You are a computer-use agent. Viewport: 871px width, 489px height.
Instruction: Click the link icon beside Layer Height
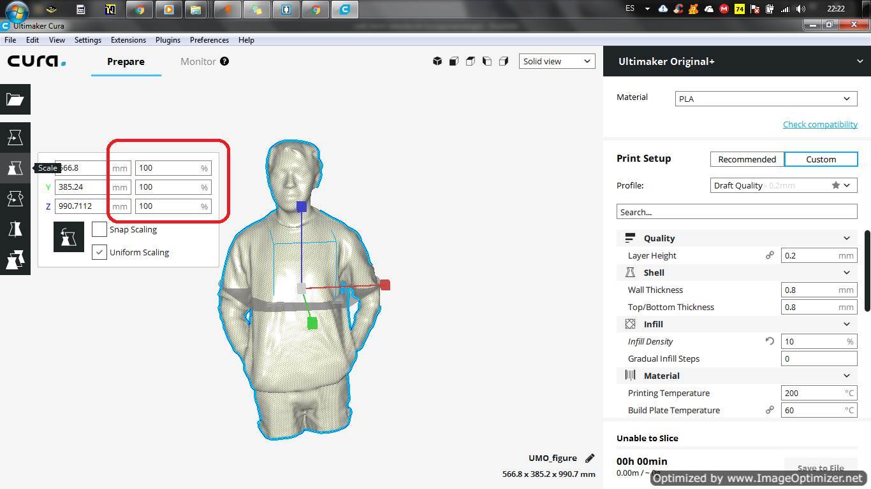point(770,255)
